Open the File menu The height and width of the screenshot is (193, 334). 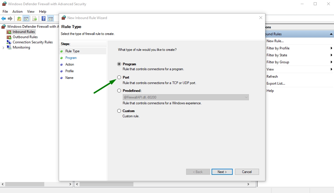pos(5,12)
